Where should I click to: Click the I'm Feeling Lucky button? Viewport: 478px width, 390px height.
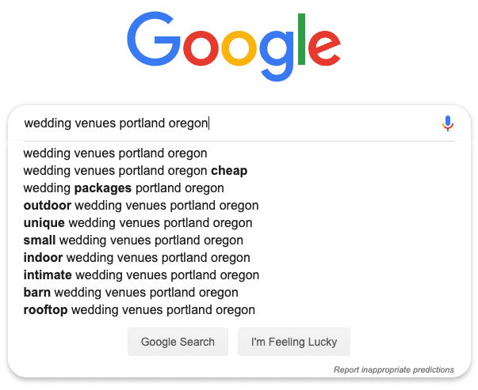[294, 342]
